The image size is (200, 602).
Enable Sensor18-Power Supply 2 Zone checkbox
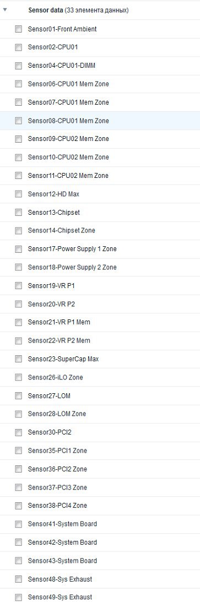click(x=18, y=268)
